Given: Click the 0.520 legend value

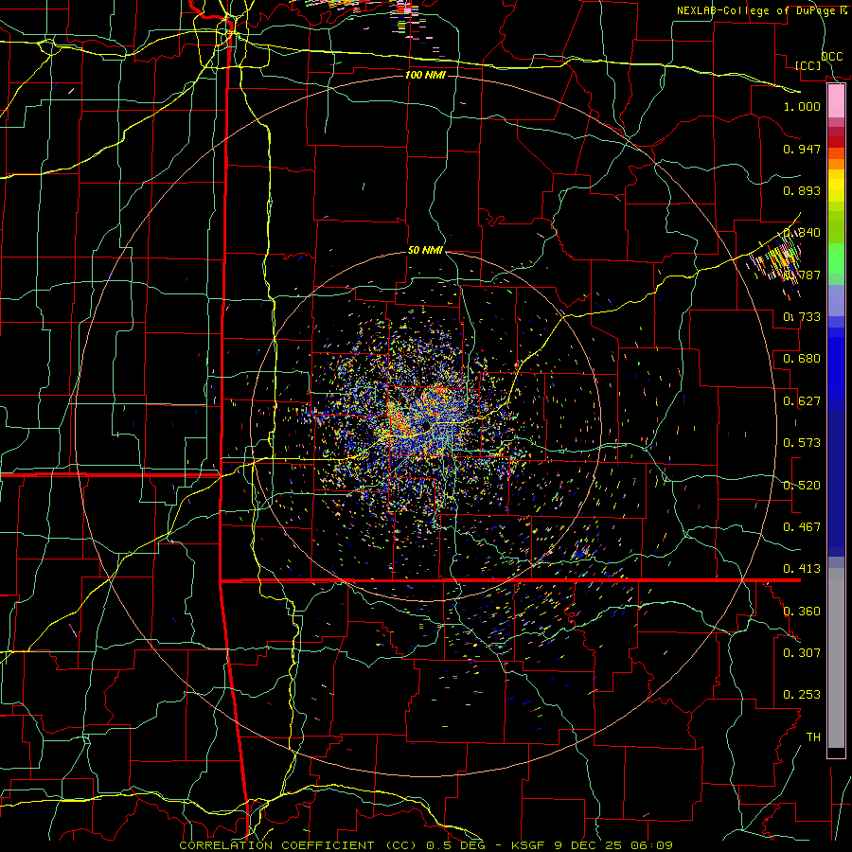Looking at the screenshot, I should [802, 486].
